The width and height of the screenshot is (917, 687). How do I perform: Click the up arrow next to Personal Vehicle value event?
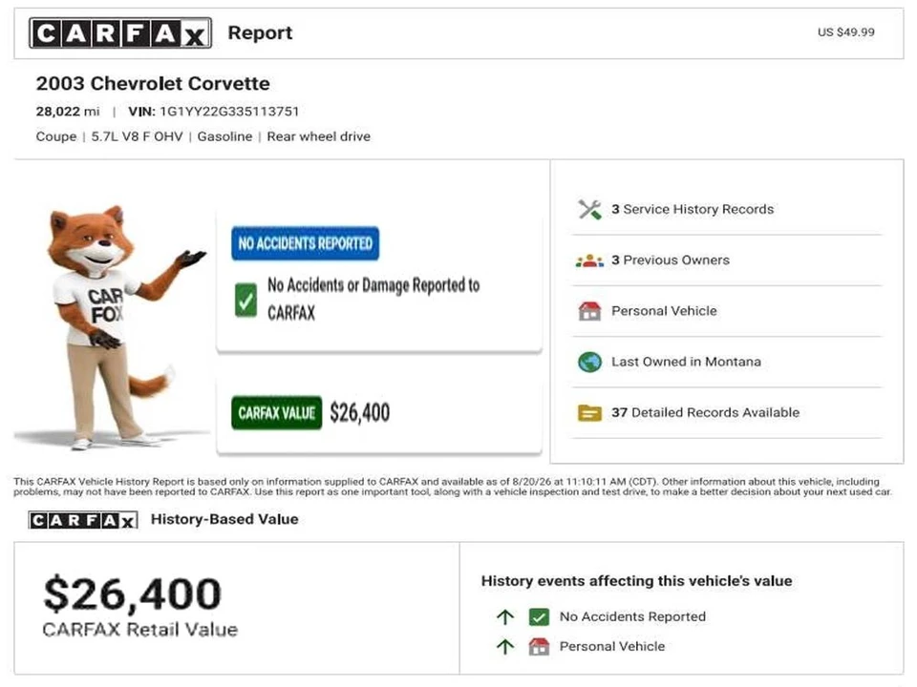505,647
